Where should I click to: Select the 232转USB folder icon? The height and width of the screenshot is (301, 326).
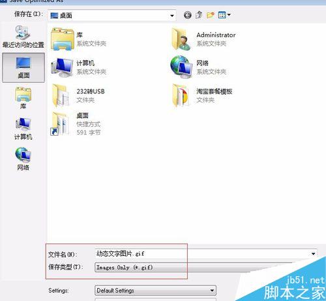(61, 95)
